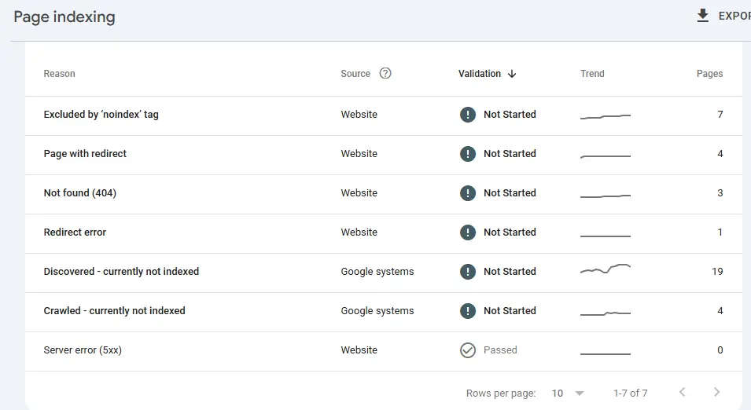Click the alert icon in the noindex tag row
The width and height of the screenshot is (751, 410).
coord(467,115)
